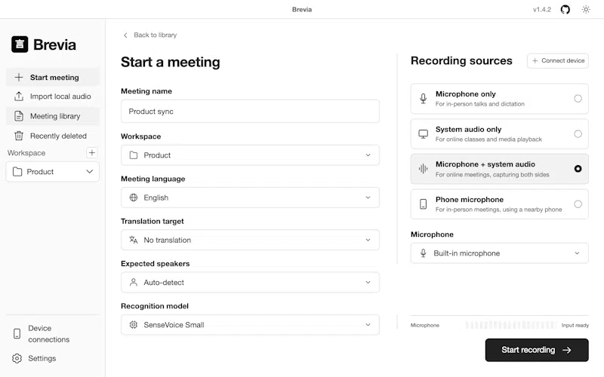Click the gear icon next to Settings
The image size is (604, 377).
point(17,358)
